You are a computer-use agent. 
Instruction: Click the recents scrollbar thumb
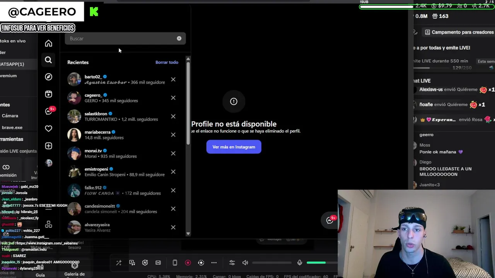tap(188, 103)
